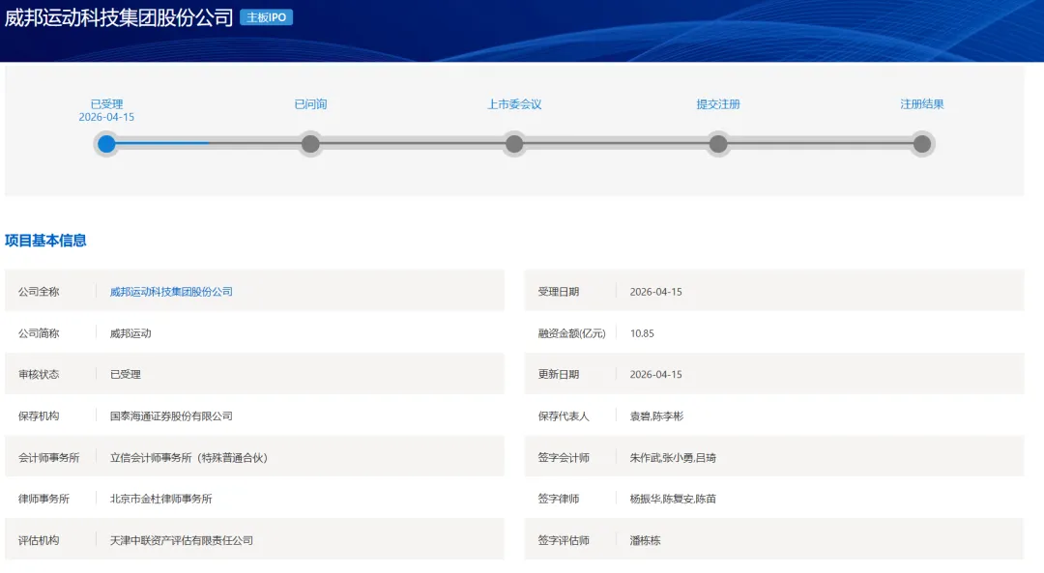
Task: Click the 审核状态 value 已受理
Action: (125, 375)
